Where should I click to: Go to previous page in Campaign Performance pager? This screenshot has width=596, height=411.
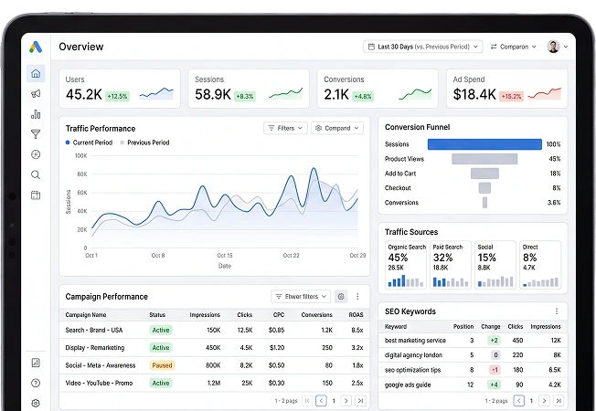click(x=321, y=400)
